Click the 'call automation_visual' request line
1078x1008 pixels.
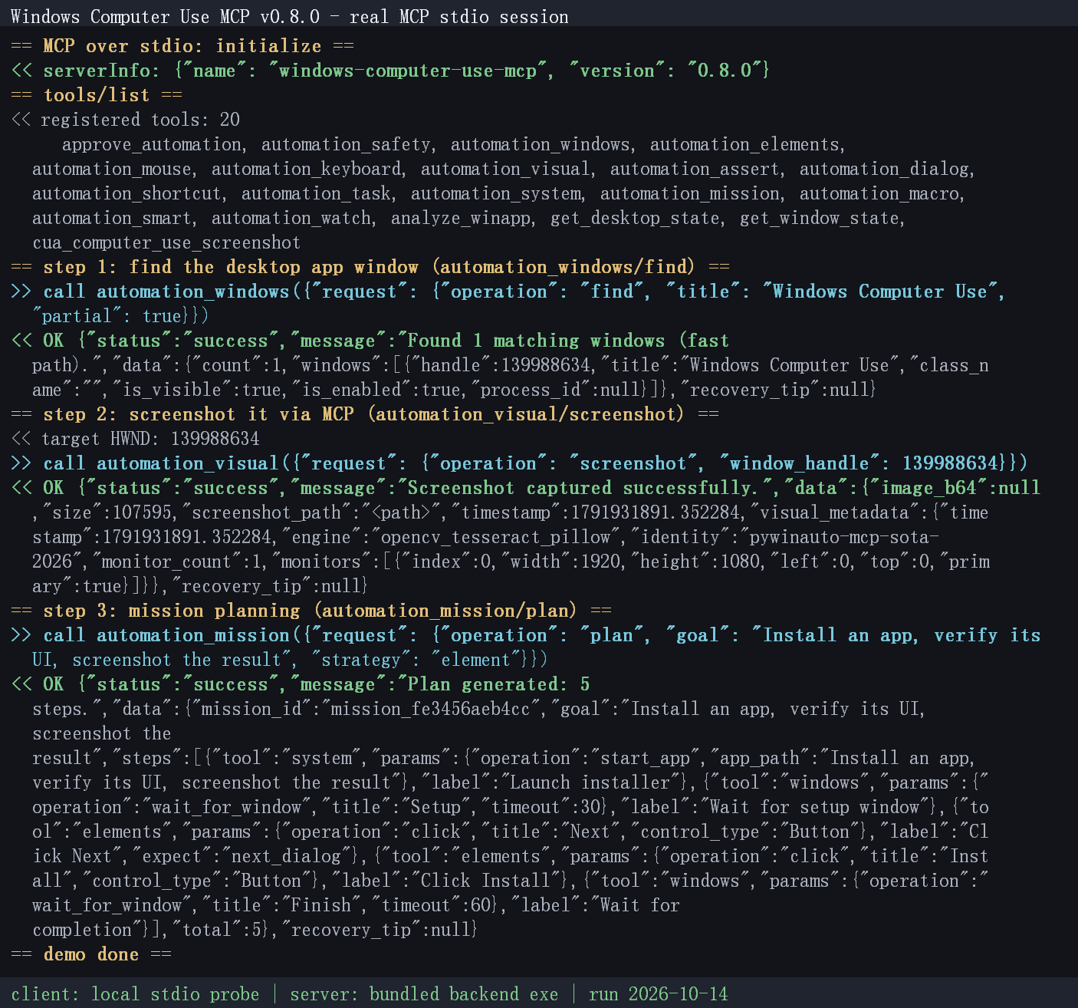519,463
